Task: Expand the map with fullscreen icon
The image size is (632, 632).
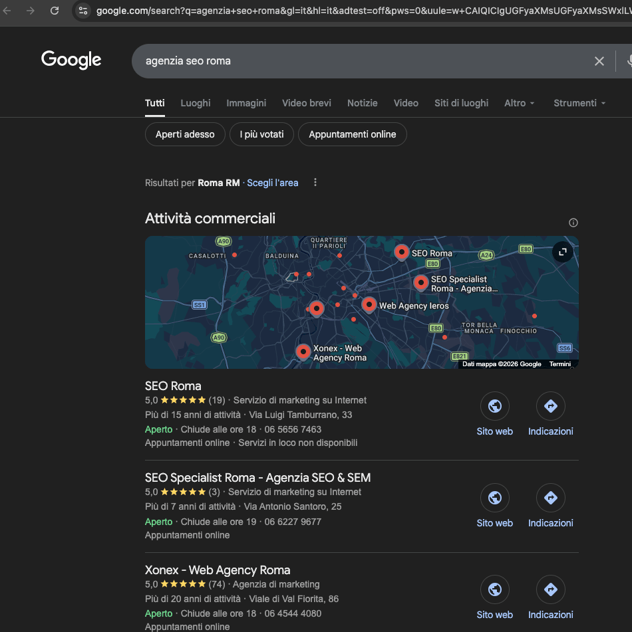Action: (x=563, y=252)
